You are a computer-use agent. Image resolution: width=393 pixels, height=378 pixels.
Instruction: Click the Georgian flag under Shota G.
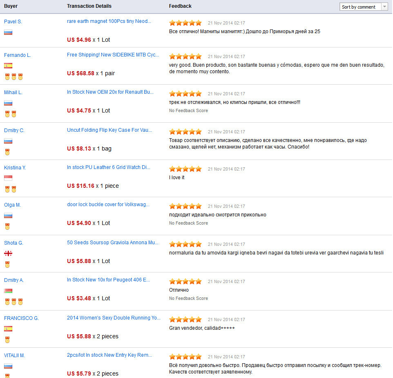point(8,253)
